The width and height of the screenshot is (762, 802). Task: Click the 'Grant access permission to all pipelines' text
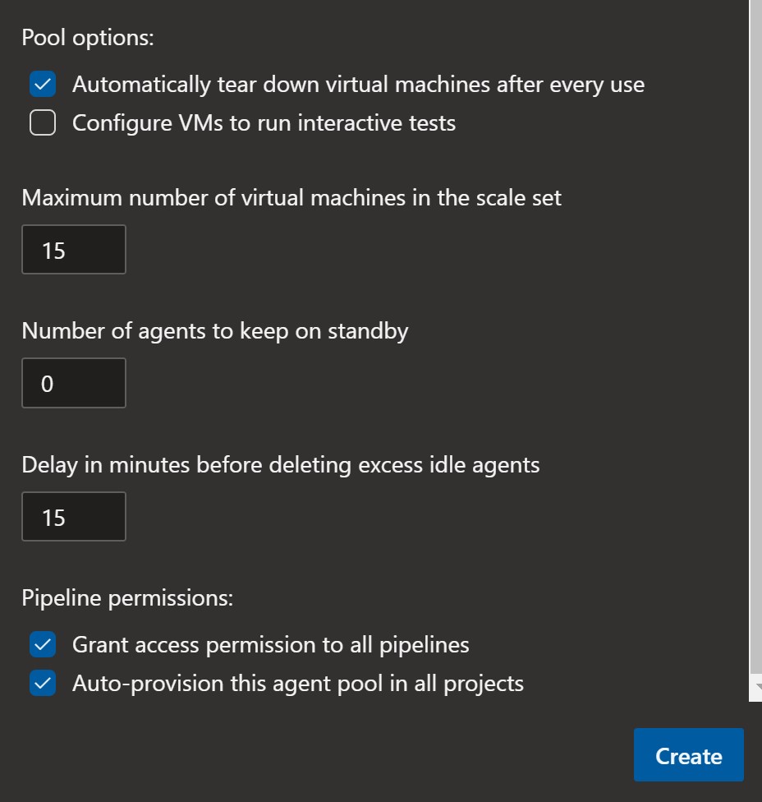pos(270,645)
